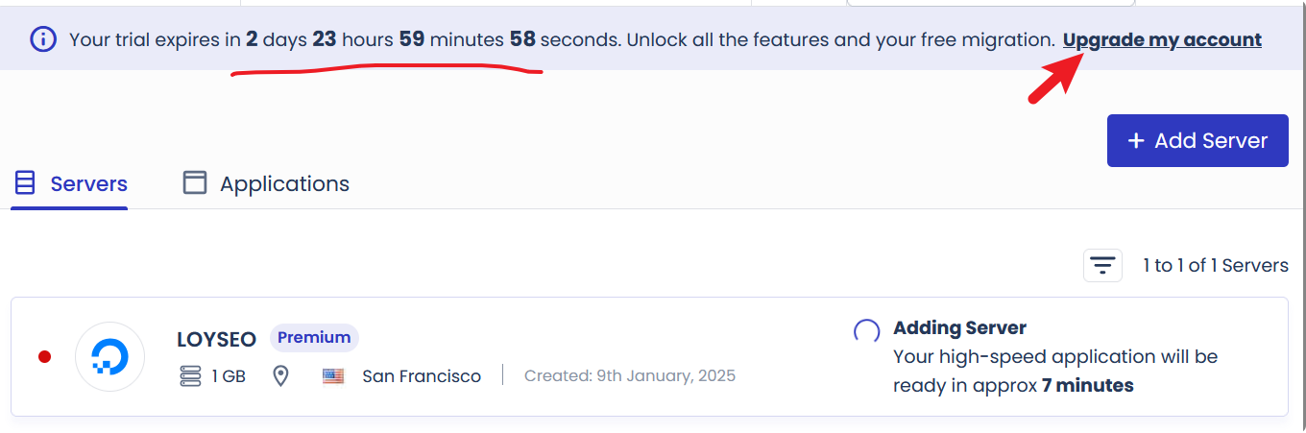Click the Adding Server status heading
The height and width of the screenshot is (433, 1306).
click(959, 328)
